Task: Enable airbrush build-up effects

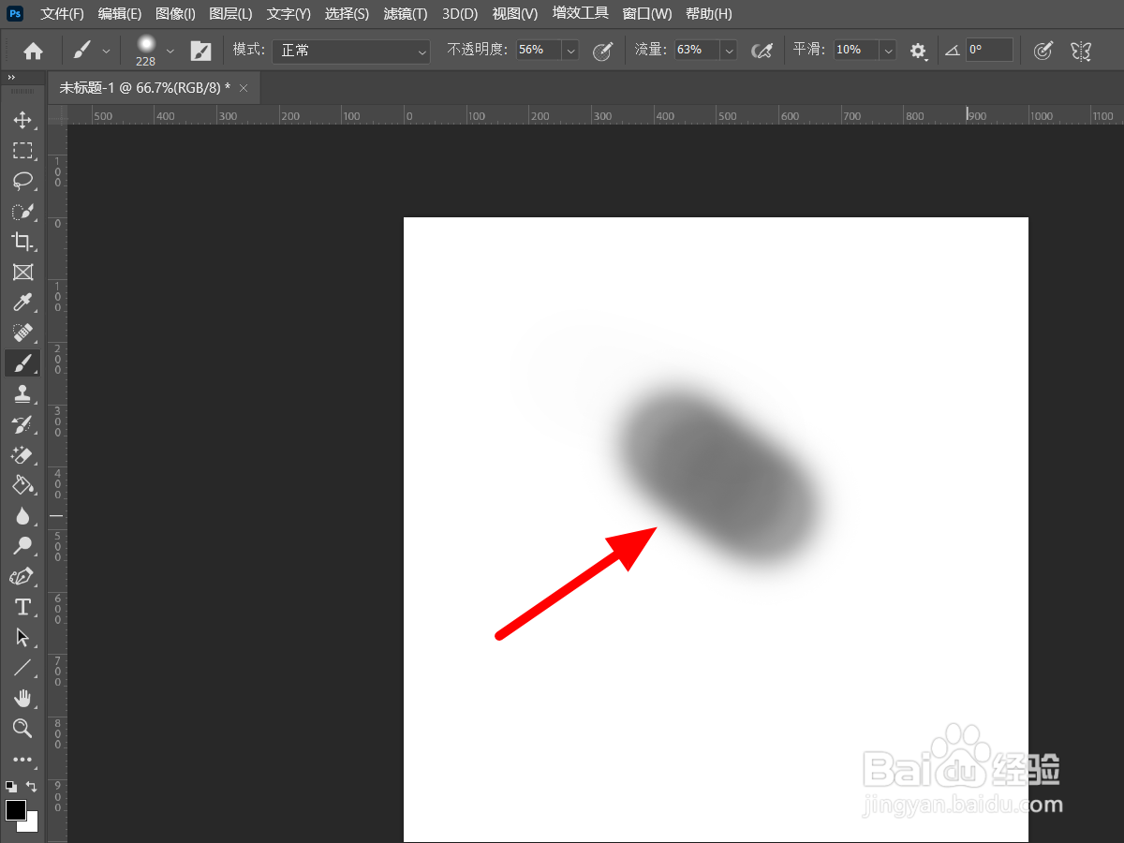Action: [x=762, y=51]
